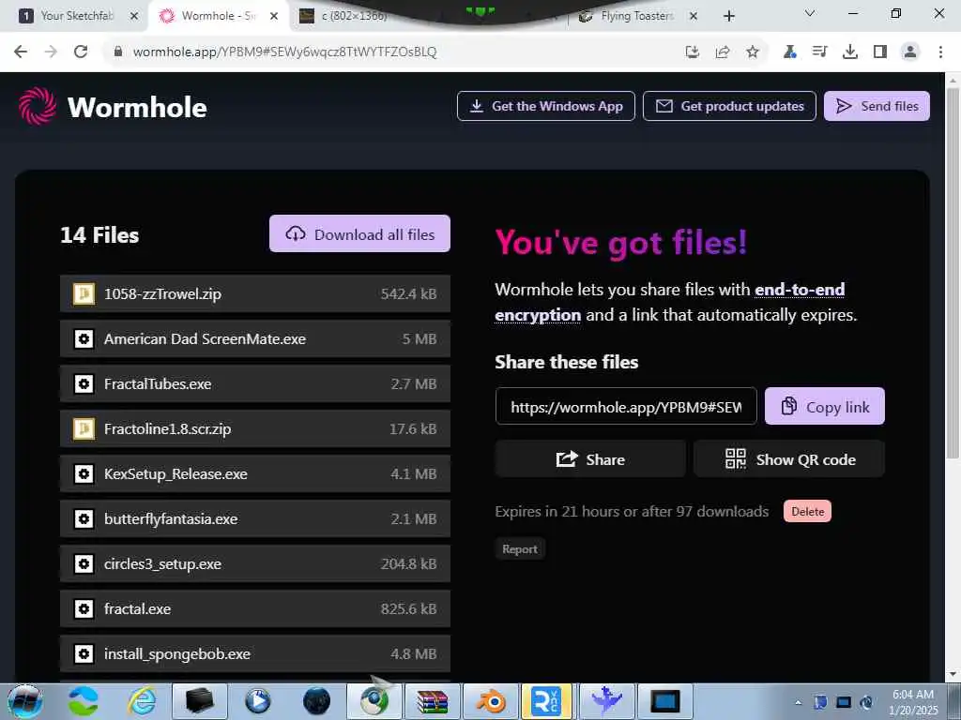The height and width of the screenshot is (720, 961).
Task: Open Windows Start orb
Action: (x=25, y=701)
